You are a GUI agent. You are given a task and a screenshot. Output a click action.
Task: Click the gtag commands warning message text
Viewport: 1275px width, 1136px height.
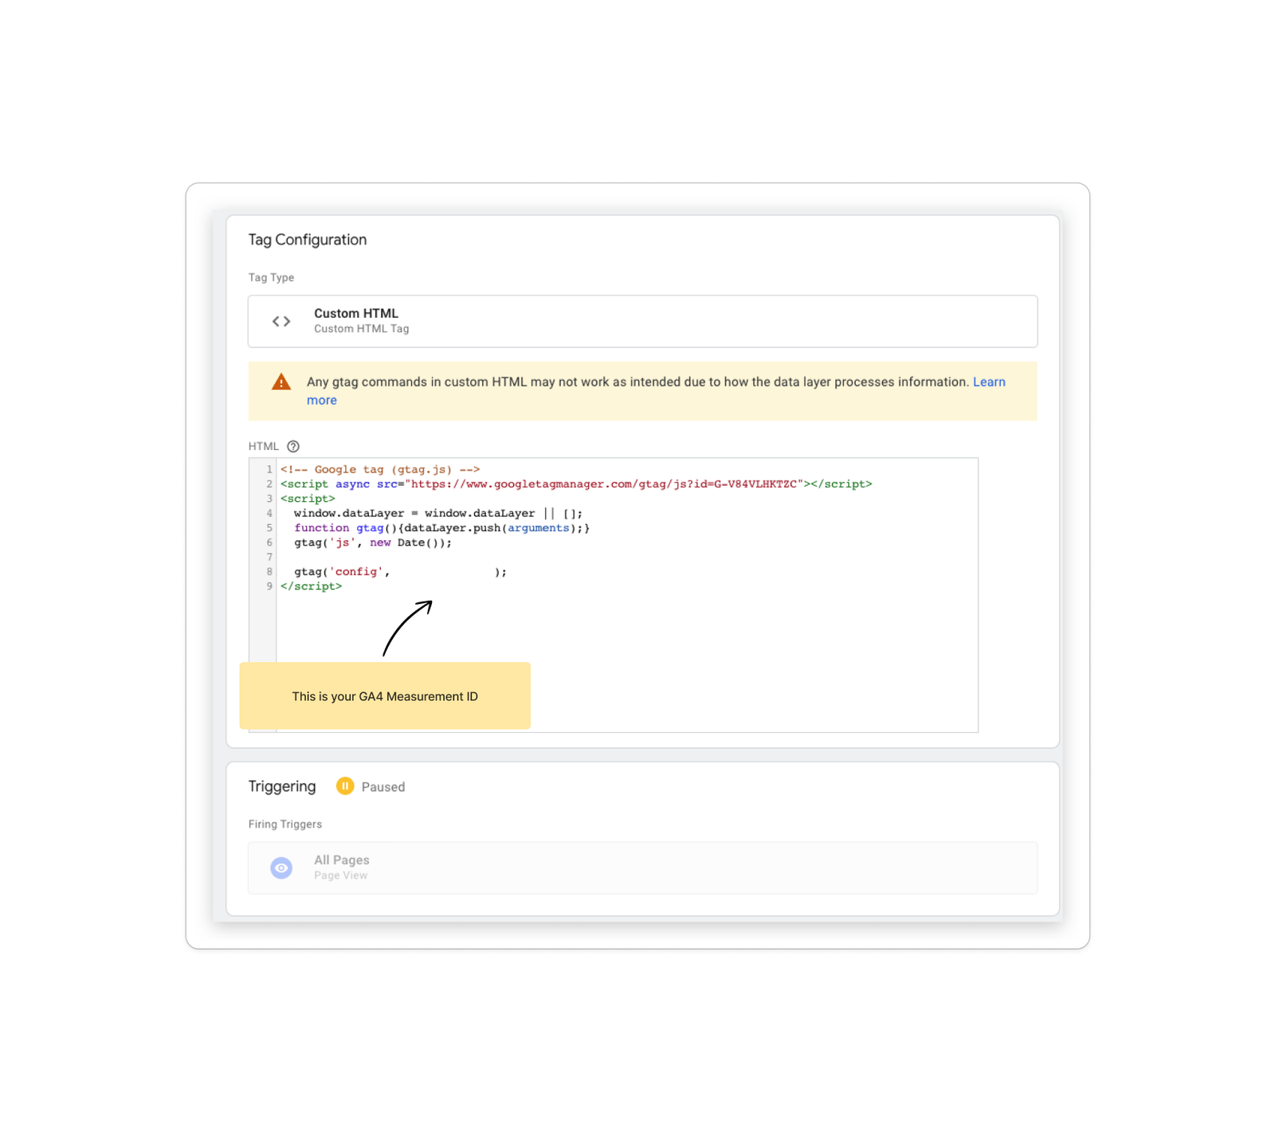637,382
